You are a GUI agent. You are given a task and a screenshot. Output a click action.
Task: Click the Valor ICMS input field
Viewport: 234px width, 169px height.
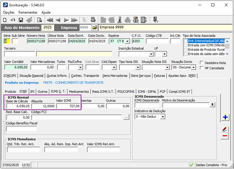(x=68, y=106)
